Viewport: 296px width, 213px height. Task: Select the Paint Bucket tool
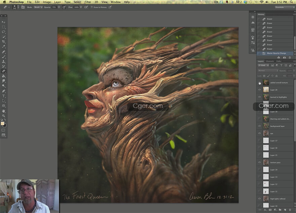pyautogui.click(x=4, y=76)
